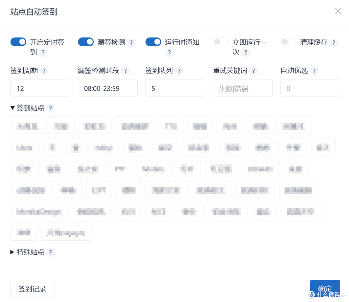Click inside the 重试关键词 input field
The width and height of the screenshot is (349, 302).
click(243, 88)
